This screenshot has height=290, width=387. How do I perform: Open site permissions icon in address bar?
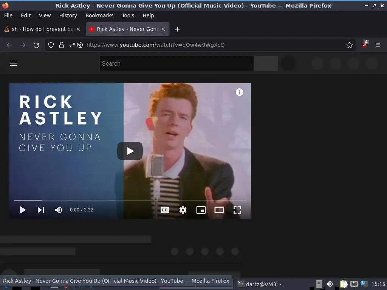(72, 45)
